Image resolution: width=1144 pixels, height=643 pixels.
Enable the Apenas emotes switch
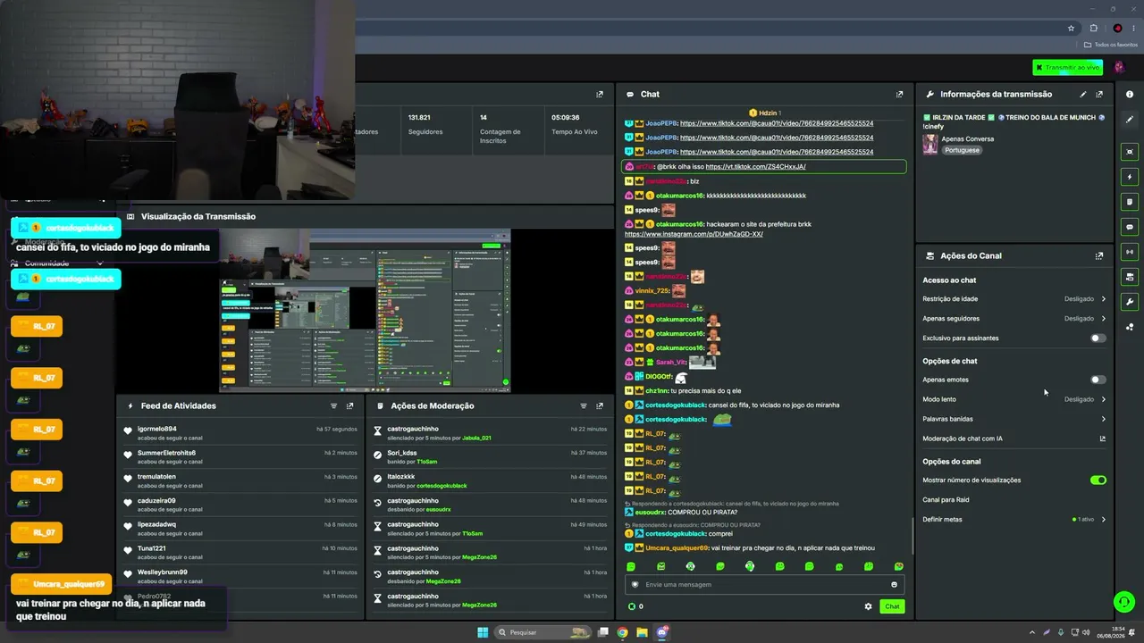[1098, 380]
